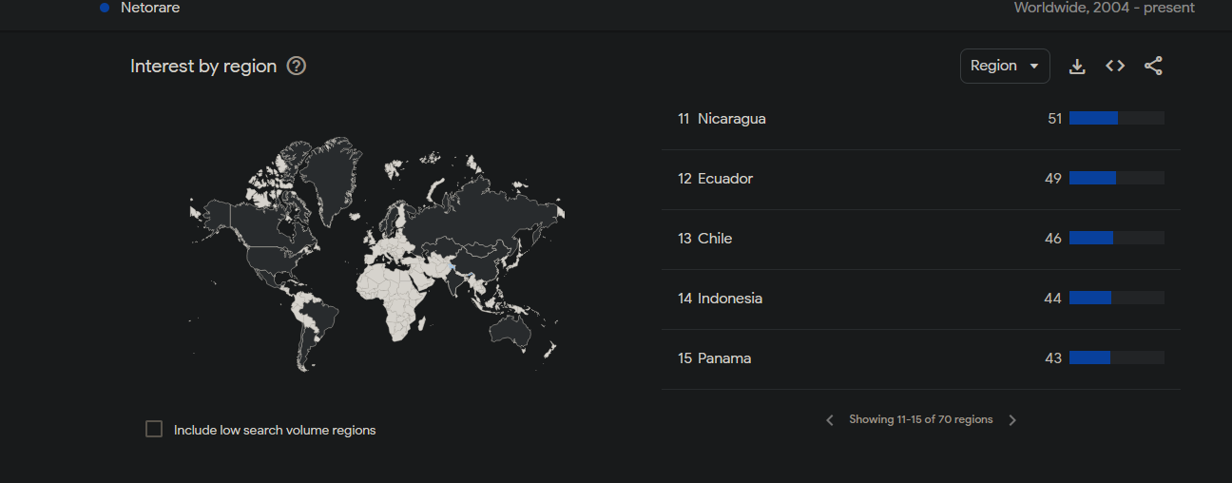Viewport: 1232px width, 483px height.
Task: Click the world map of interest by region
Action: [x=377, y=254]
